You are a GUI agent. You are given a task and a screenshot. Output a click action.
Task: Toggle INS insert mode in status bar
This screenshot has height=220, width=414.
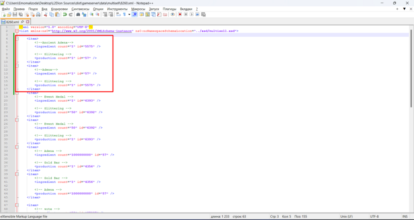pyautogui.click(x=405, y=216)
